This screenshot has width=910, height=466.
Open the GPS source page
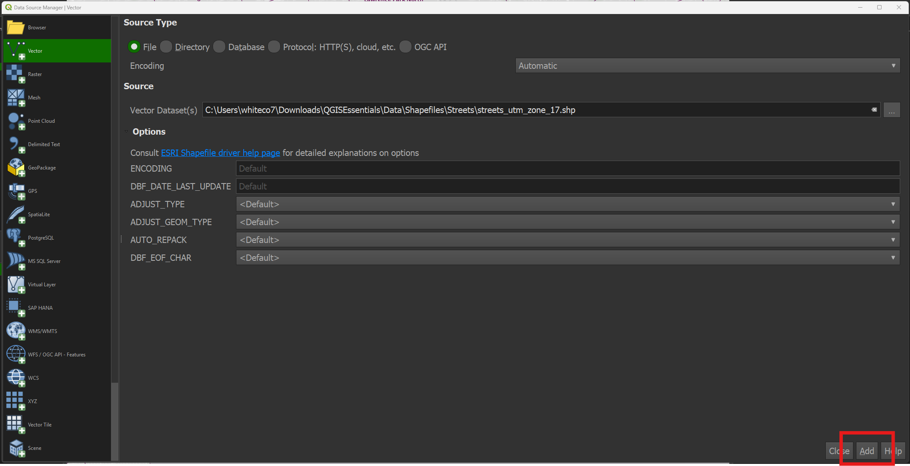tap(57, 191)
